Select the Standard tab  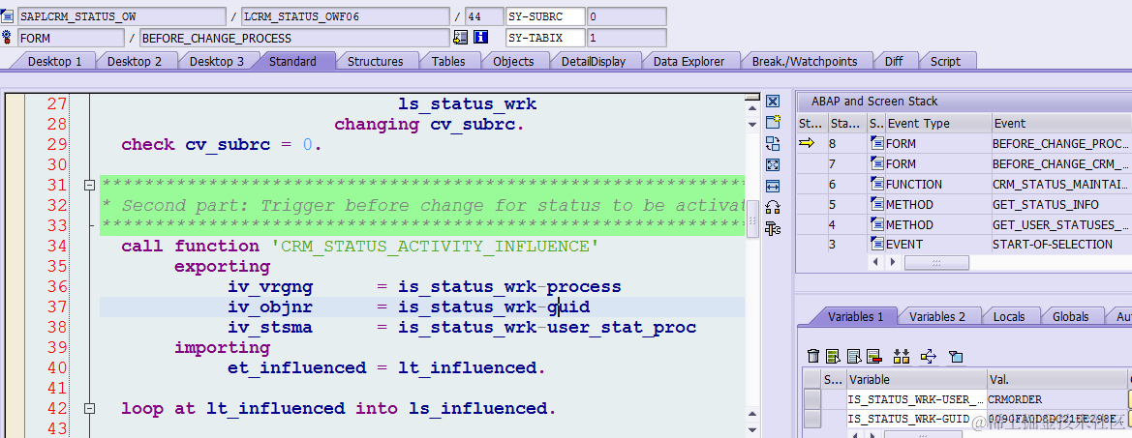pyautogui.click(x=292, y=61)
